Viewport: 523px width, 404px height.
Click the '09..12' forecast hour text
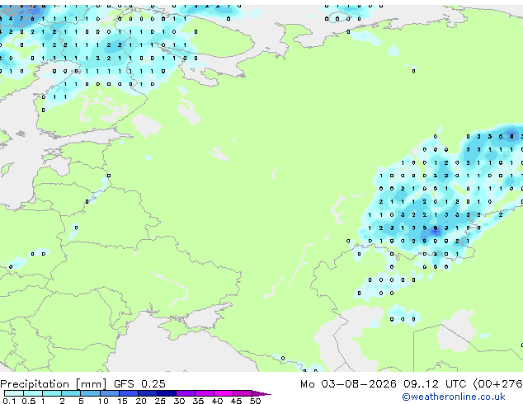421,384
